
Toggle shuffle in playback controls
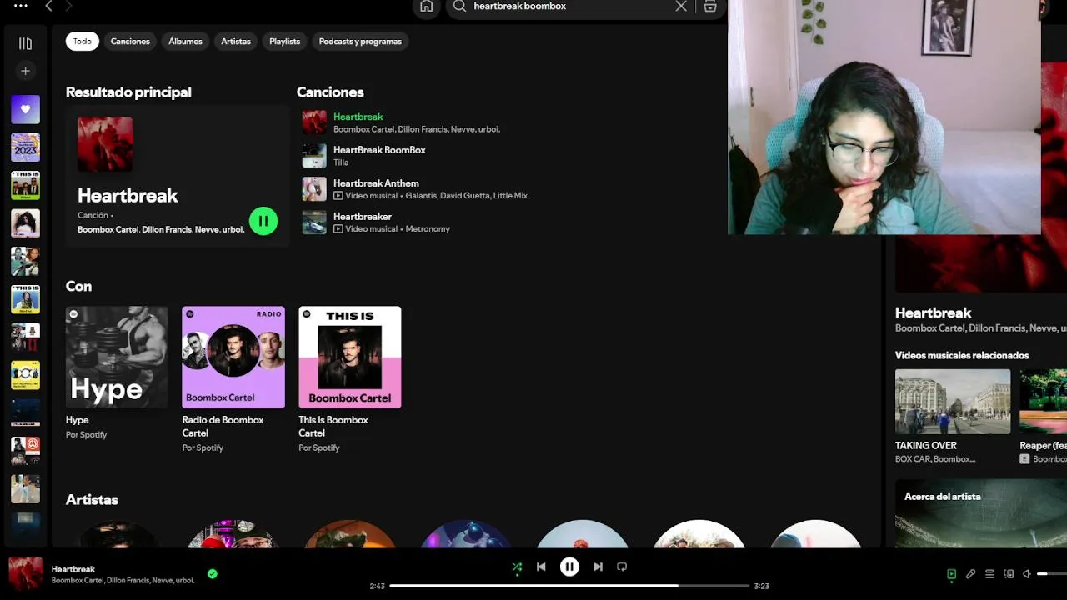click(517, 567)
